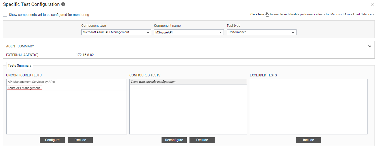The image size is (377, 157).
Task: Collapse the Agent Summary section chevron
Action: (370, 46)
